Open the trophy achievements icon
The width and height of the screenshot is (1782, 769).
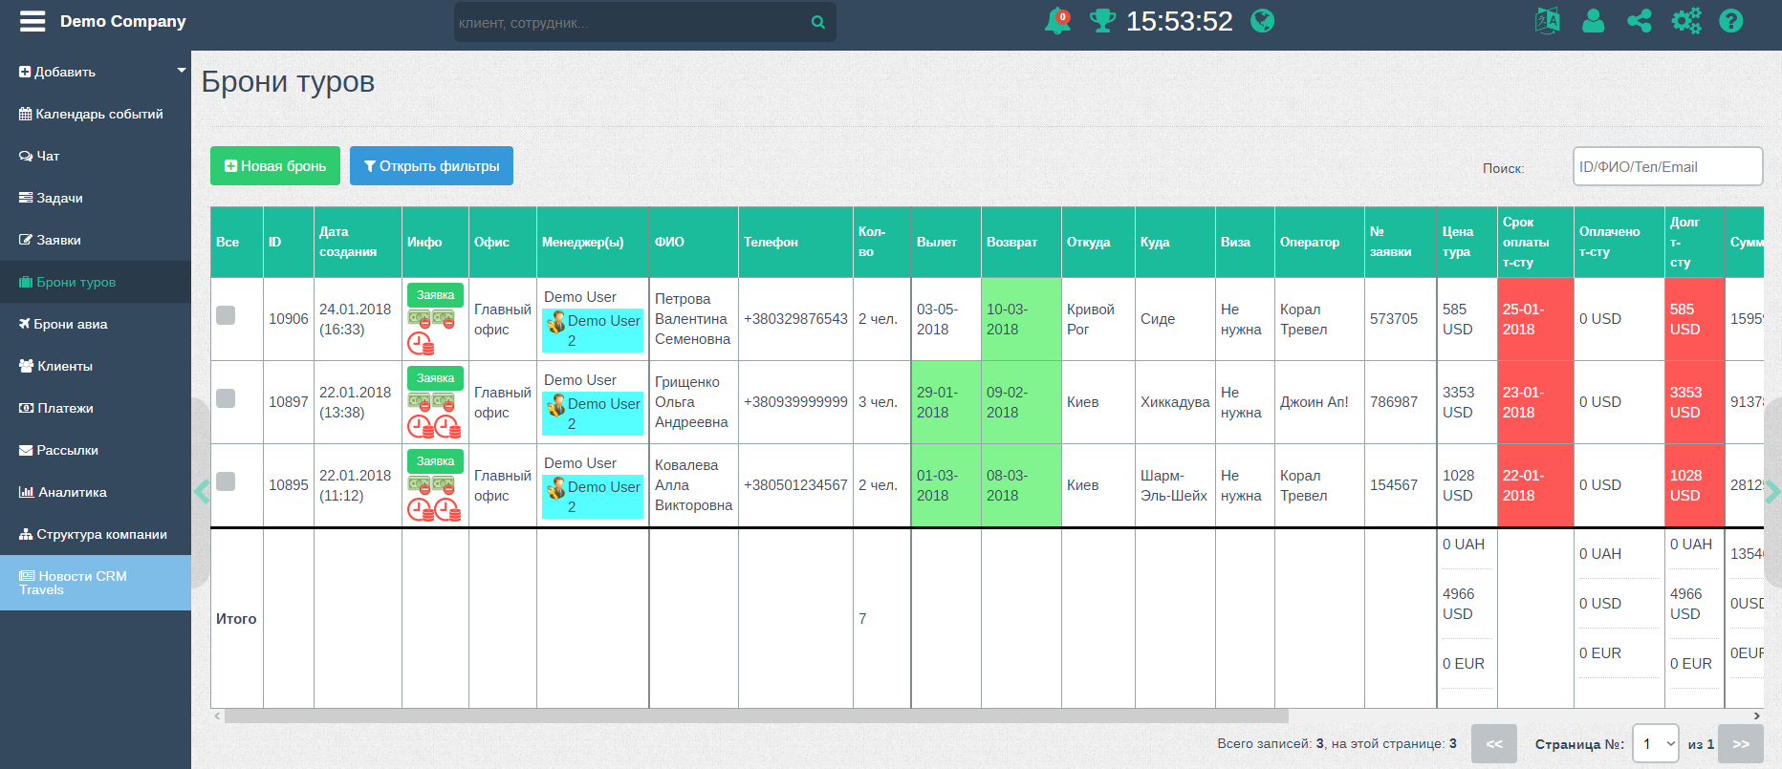coord(1102,21)
